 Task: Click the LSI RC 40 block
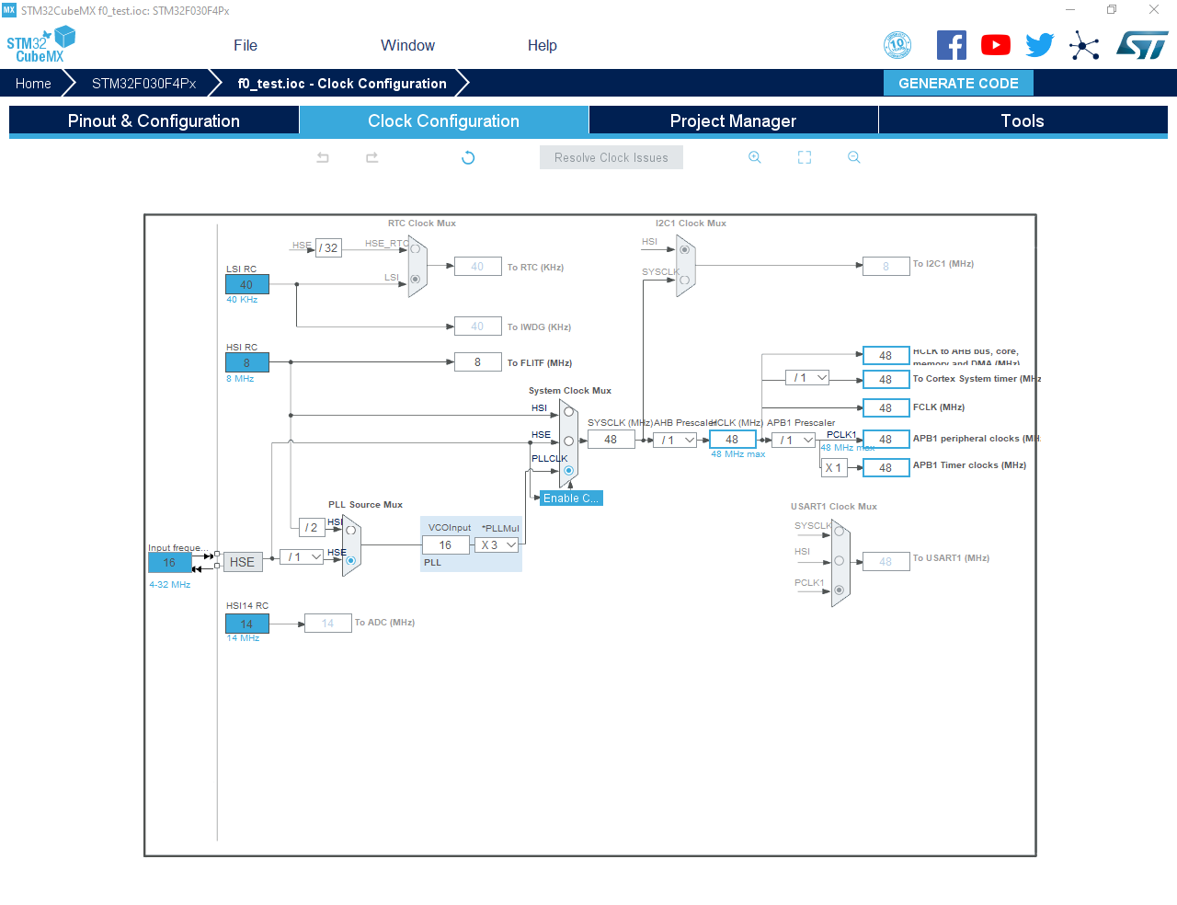[247, 285]
